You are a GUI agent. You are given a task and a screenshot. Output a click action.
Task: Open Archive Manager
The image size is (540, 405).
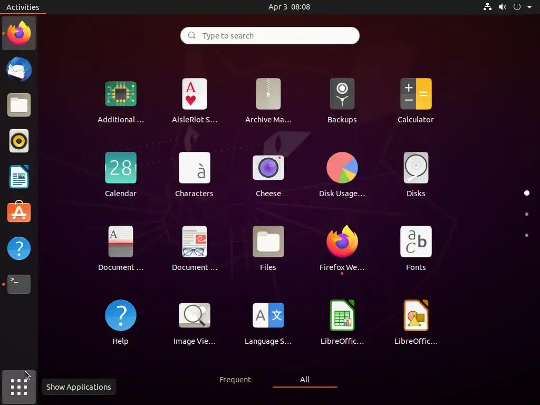pos(268,100)
